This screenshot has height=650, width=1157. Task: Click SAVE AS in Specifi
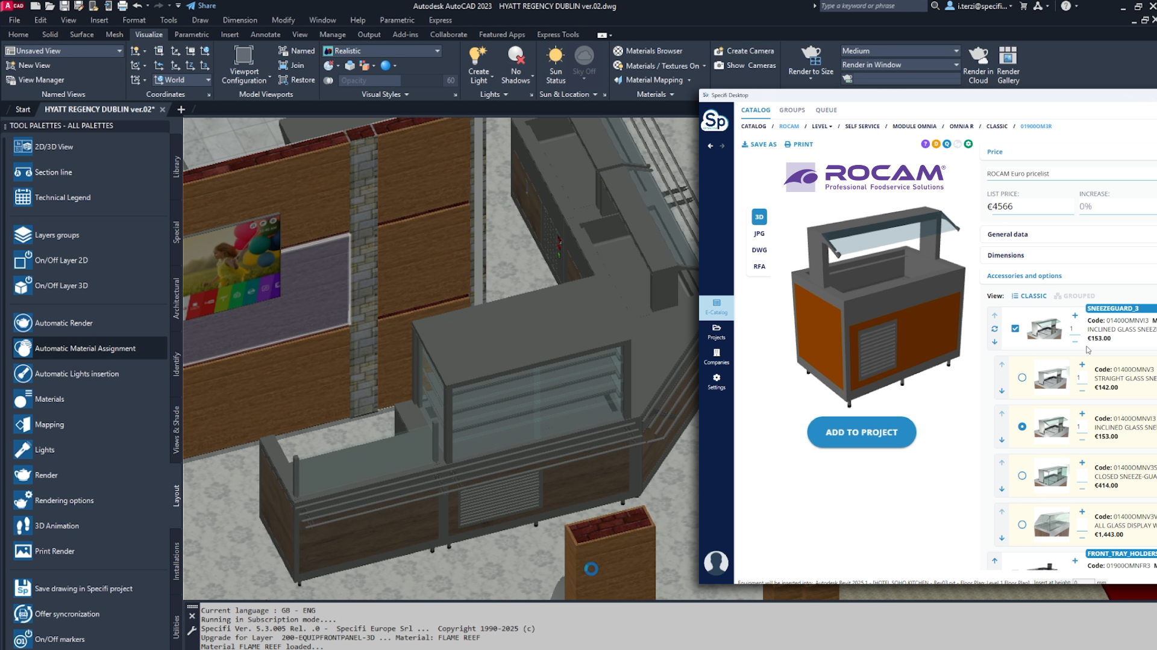pos(759,144)
